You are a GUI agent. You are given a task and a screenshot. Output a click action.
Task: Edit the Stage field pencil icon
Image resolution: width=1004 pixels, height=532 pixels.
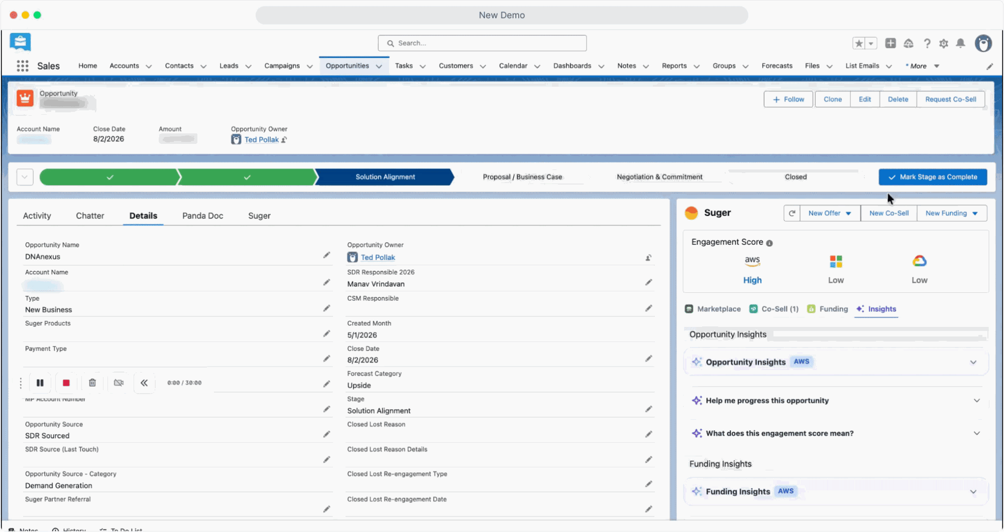tap(648, 409)
